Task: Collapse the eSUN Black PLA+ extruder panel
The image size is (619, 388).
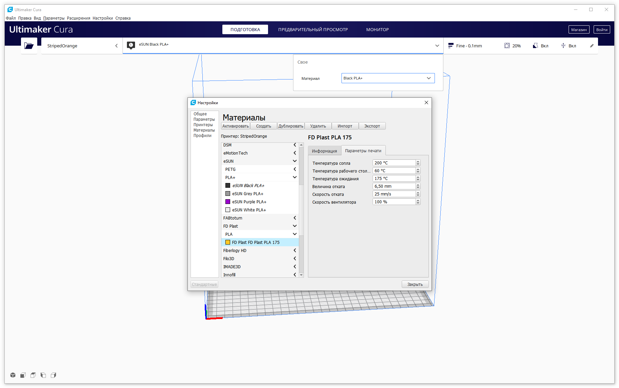Action: coord(437,46)
